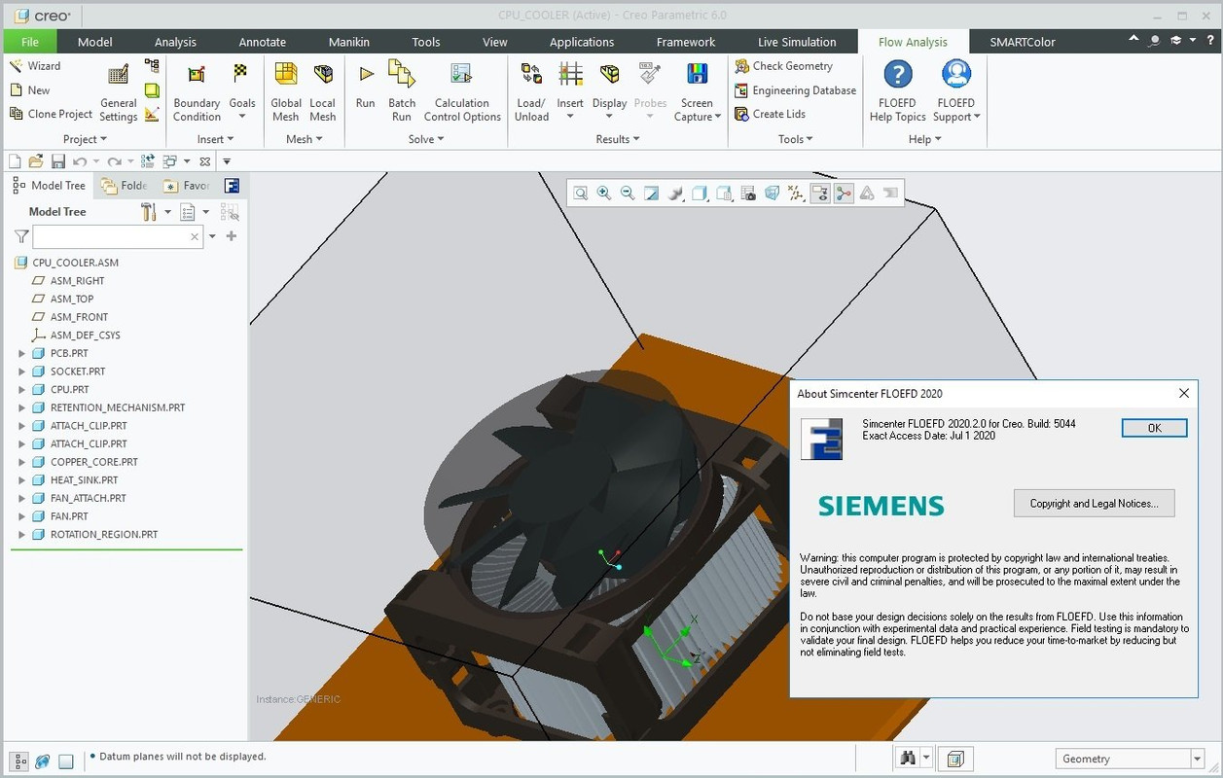Viewport: 1223px width, 778px height.
Task: Expand the FAN.PRT tree node
Action: tap(21, 516)
